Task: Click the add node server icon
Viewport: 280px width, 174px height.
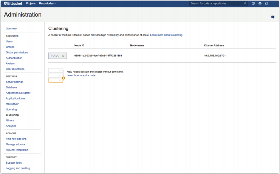Action: pyautogui.click(x=56, y=75)
